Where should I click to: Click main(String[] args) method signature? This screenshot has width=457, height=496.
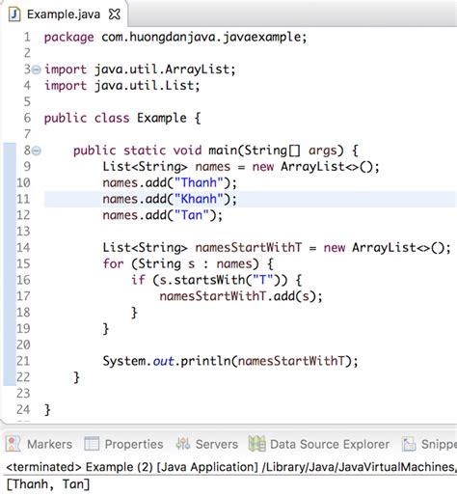[277, 151]
